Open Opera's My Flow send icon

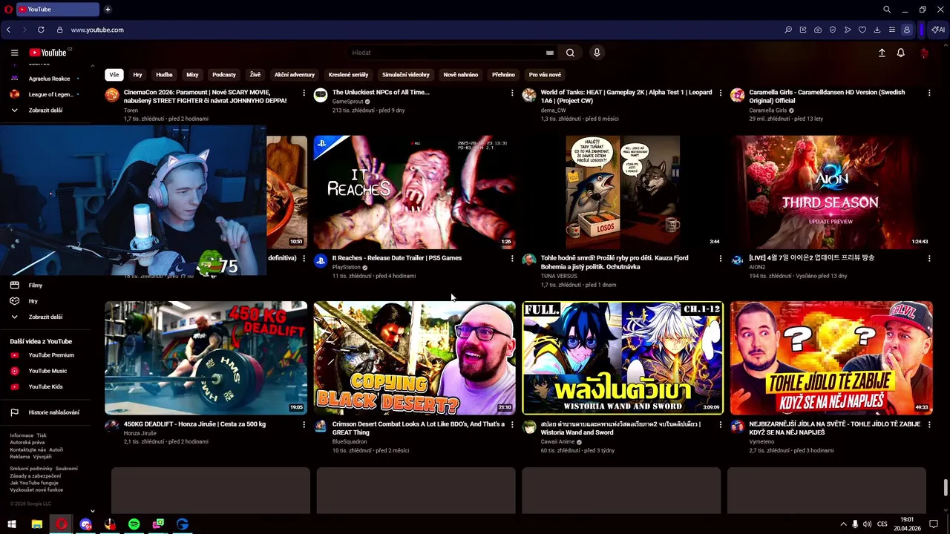click(x=848, y=30)
